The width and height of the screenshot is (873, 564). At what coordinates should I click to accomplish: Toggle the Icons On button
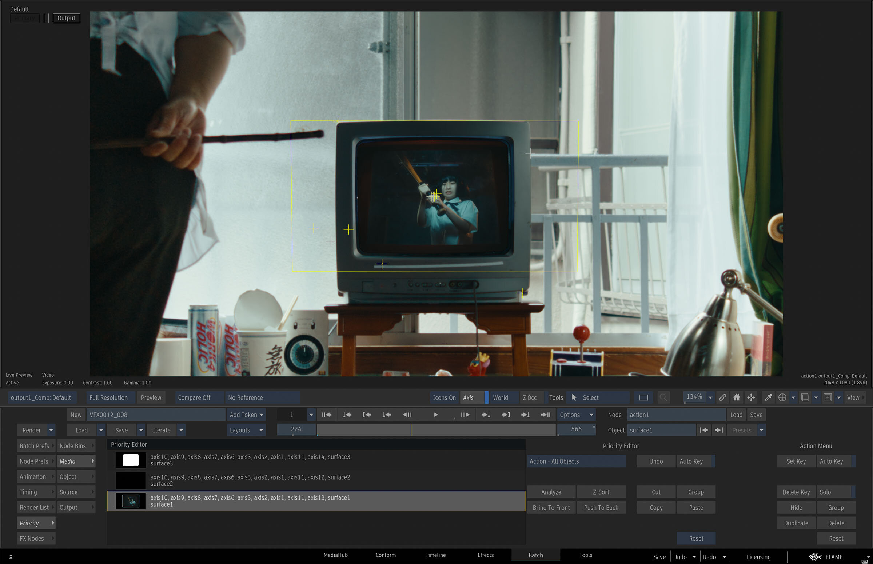444,397
